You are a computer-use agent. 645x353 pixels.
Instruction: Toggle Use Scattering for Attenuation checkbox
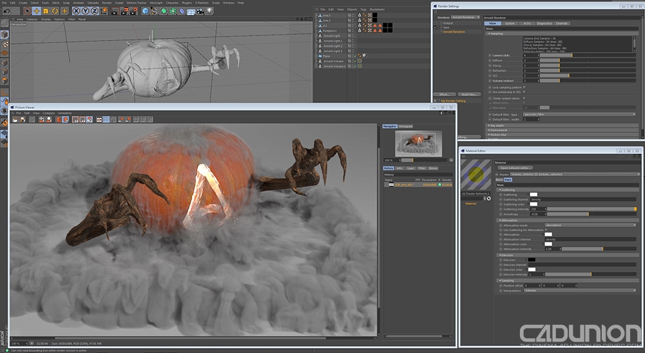pyautogui.click(x=546, y=230)
